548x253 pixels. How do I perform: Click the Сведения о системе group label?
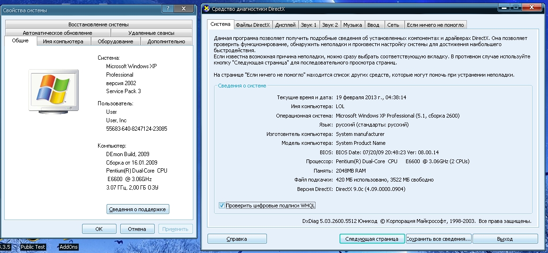tap(242, 86)
